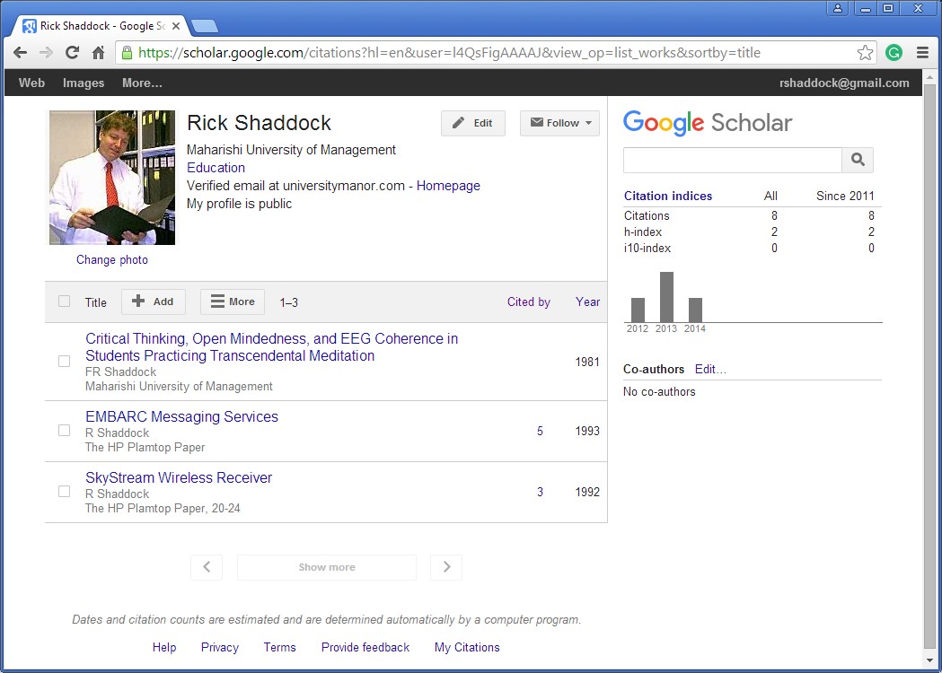The height and width of the screenshot is (673, 942).
Task: Click the year 1981 in the first row
Action: [587, 362]
